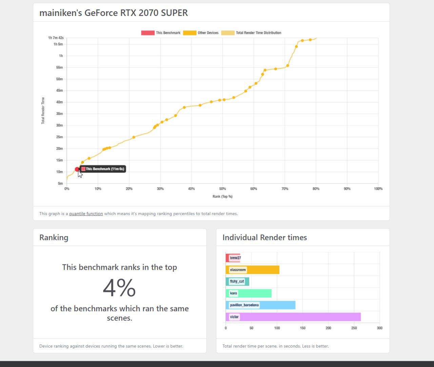
Task: Click the 'Ranking' card heading
Action: tap(54, 237)
